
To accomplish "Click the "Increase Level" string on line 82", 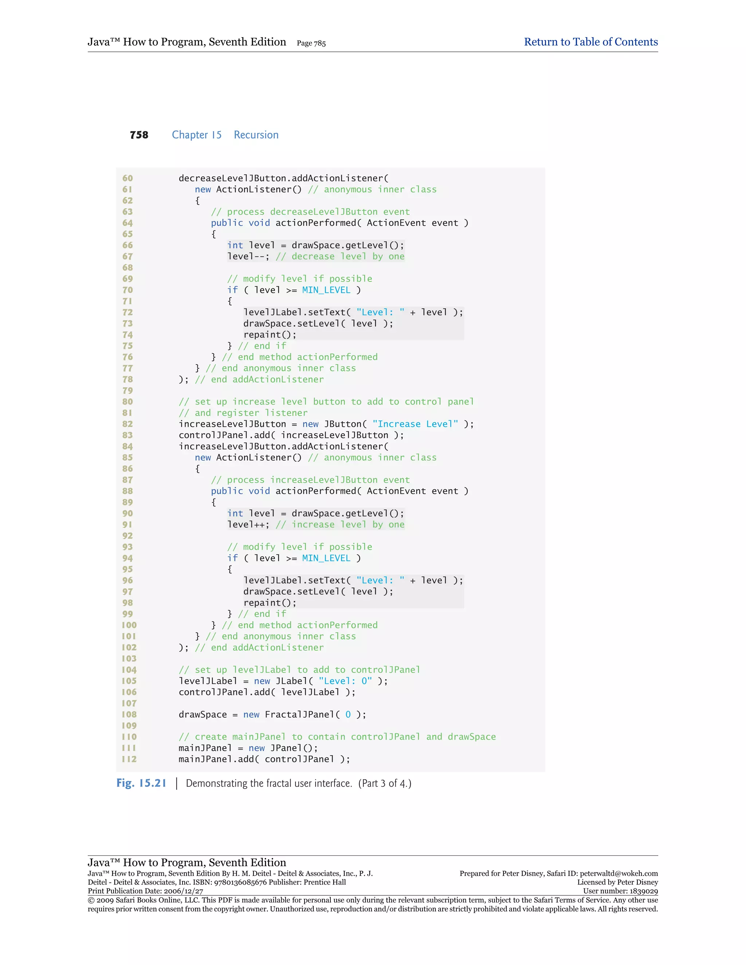I will 415,424.
